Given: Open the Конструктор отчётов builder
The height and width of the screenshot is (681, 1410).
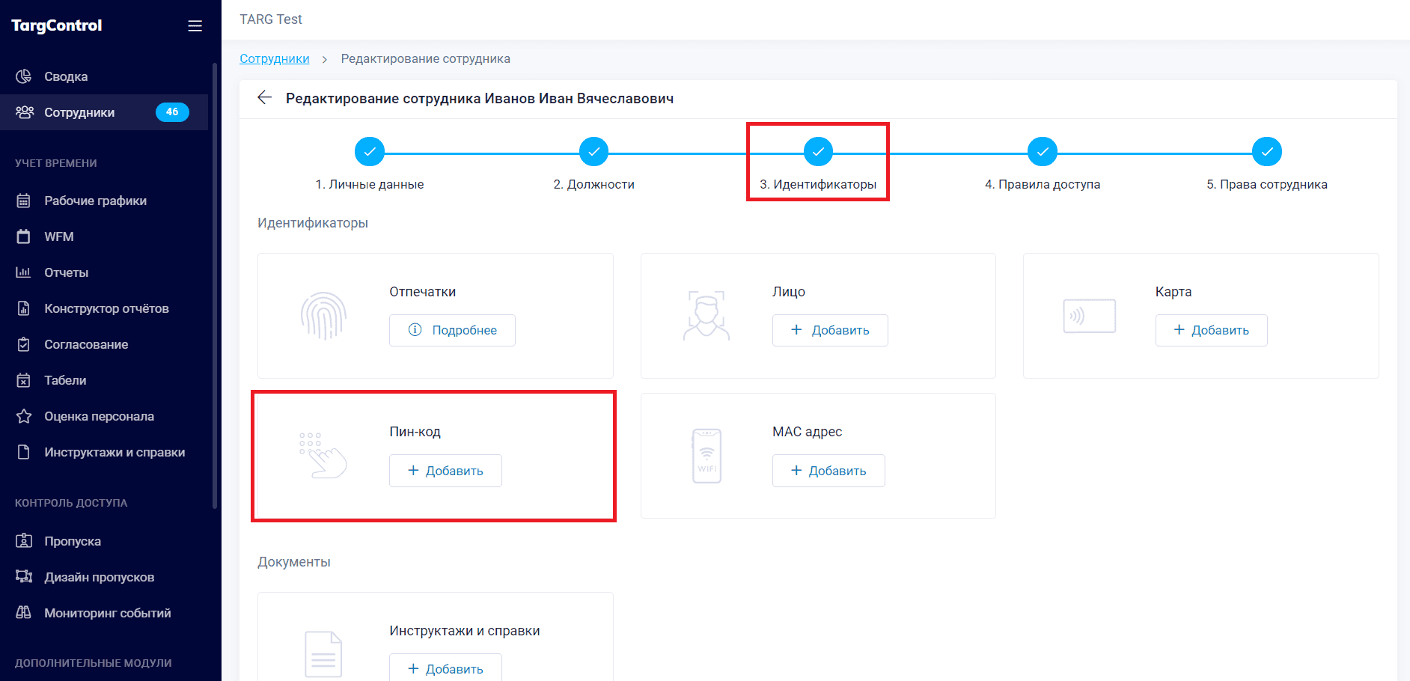Looking at the screenshot, I should pos(106,308).
